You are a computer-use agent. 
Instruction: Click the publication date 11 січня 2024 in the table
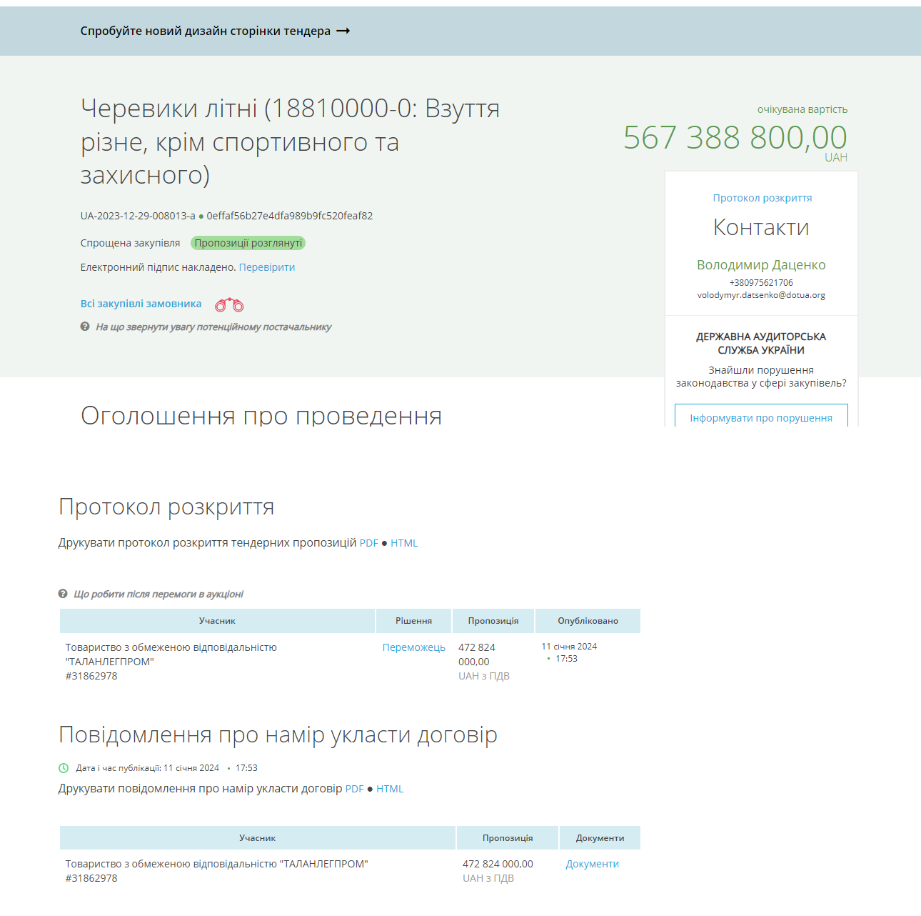point(569,647)
